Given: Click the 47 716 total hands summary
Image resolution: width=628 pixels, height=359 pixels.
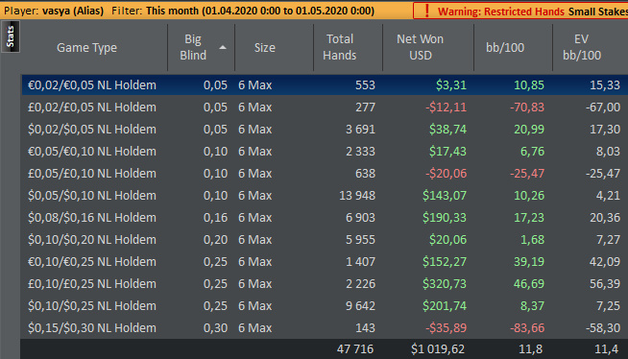Looking at the screenshot, I should click(x=355, y=349).
